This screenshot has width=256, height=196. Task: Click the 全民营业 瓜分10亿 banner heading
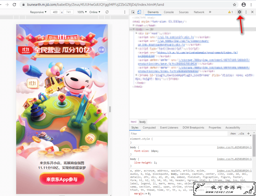[62, 50]
